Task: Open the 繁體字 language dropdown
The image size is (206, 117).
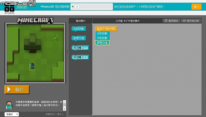Action: [x=12, y=114]
